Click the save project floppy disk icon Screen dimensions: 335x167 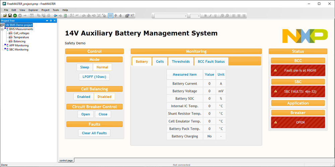tap(10, 16)
